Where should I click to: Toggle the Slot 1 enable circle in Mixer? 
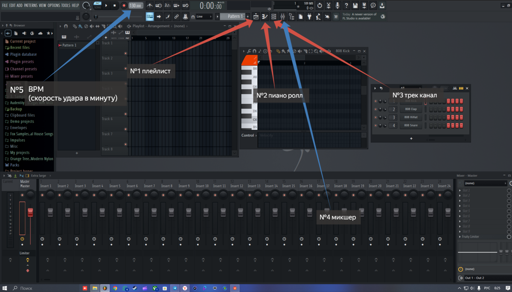509,190
